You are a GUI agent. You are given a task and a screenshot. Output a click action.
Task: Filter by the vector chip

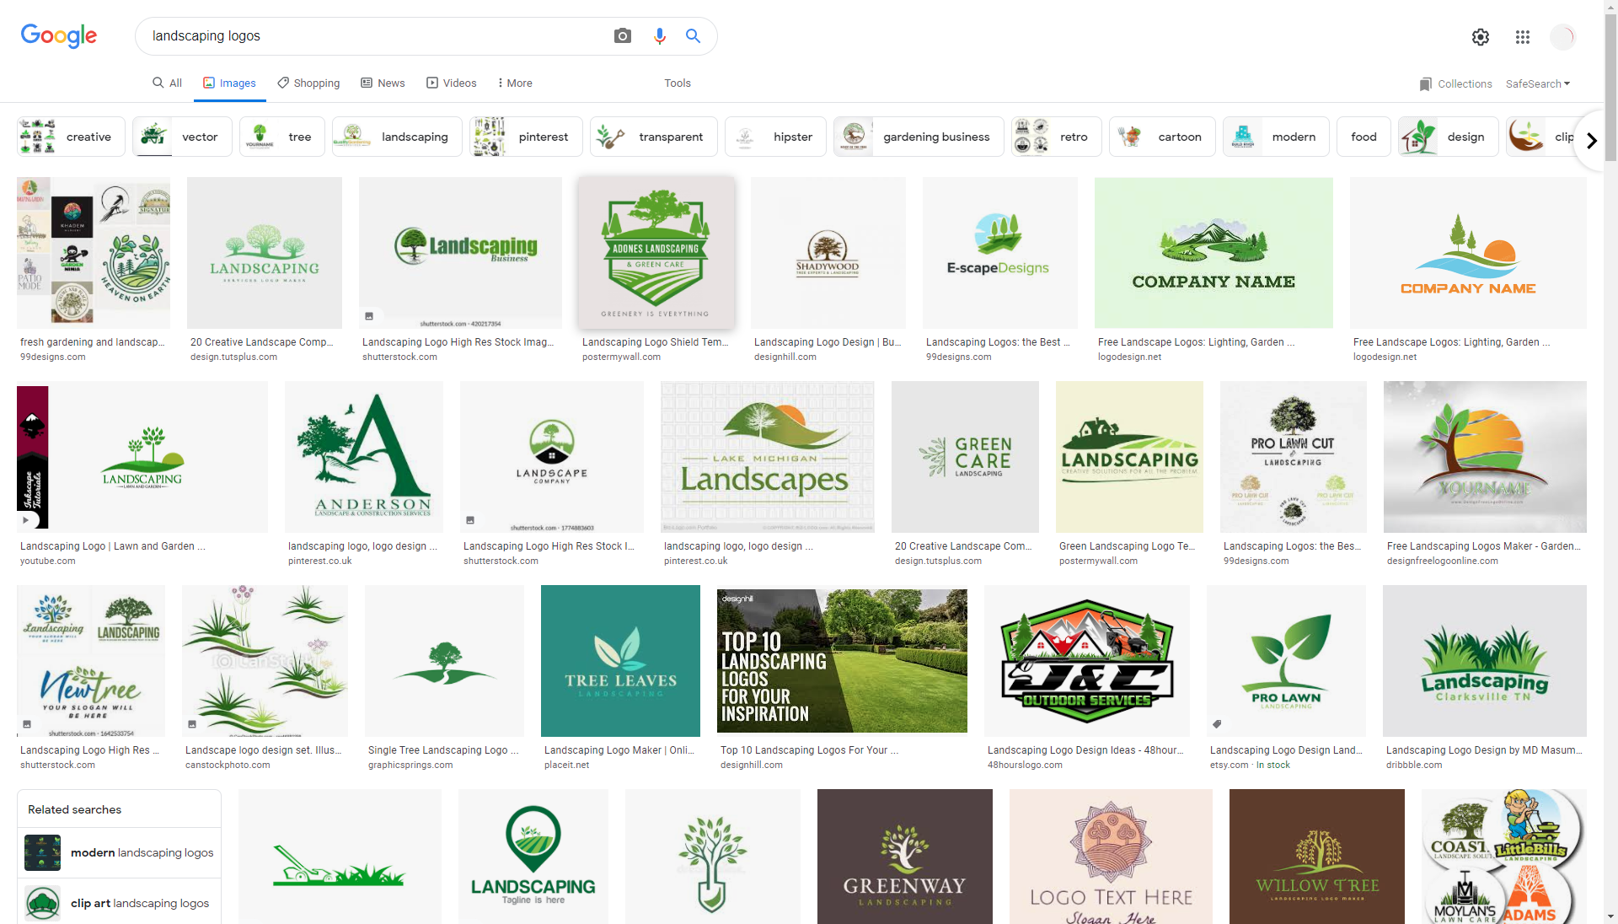pos(181,137)
